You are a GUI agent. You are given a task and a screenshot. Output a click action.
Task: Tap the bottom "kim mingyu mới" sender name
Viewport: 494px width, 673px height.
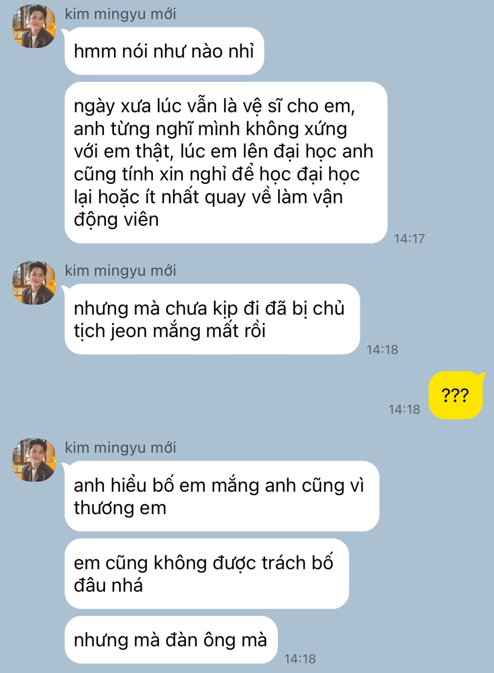120,448
